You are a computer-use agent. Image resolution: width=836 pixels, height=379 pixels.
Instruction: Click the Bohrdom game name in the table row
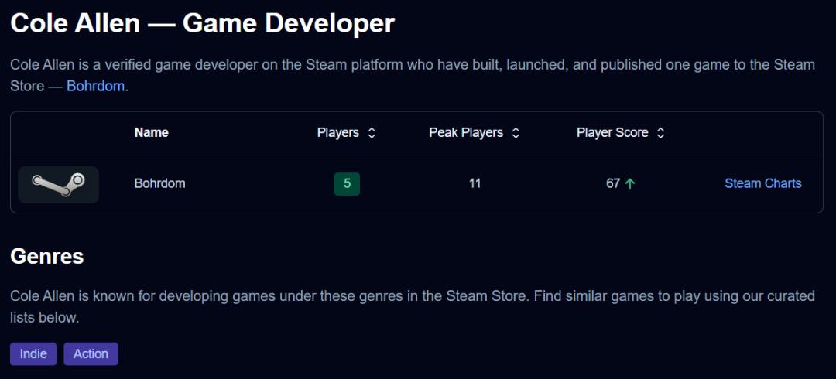(x=159, y=183)
